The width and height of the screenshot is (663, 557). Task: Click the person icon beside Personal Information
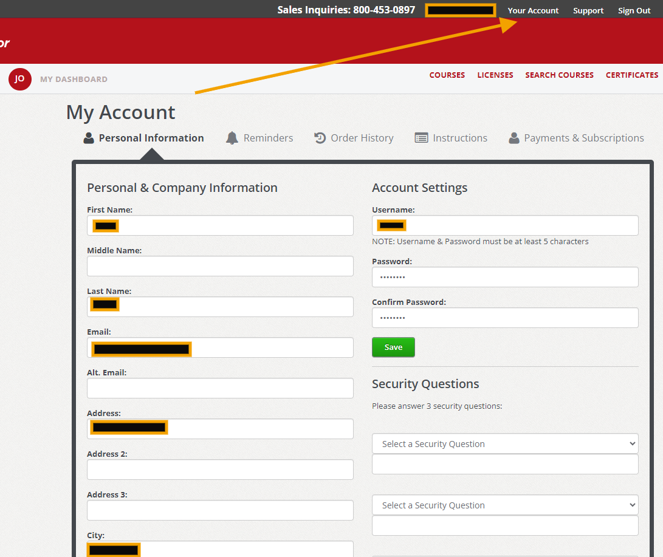[89, 137]
